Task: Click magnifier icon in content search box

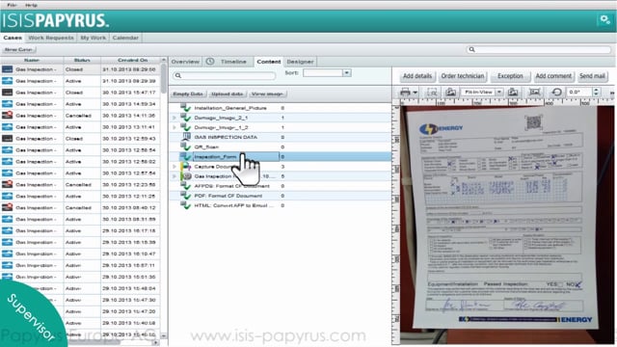Action: point(178,75)
